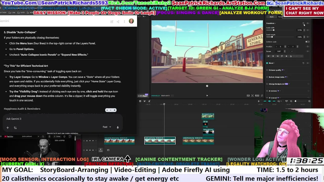Enable the AI remove checkbox
This screenshot has width=324, height=182.
pyautogui.click(x=267, y=91)
